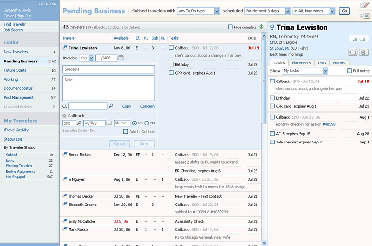
Task: Check the monthly check-in Callback in right panel
Action: [x=272, y=117]
